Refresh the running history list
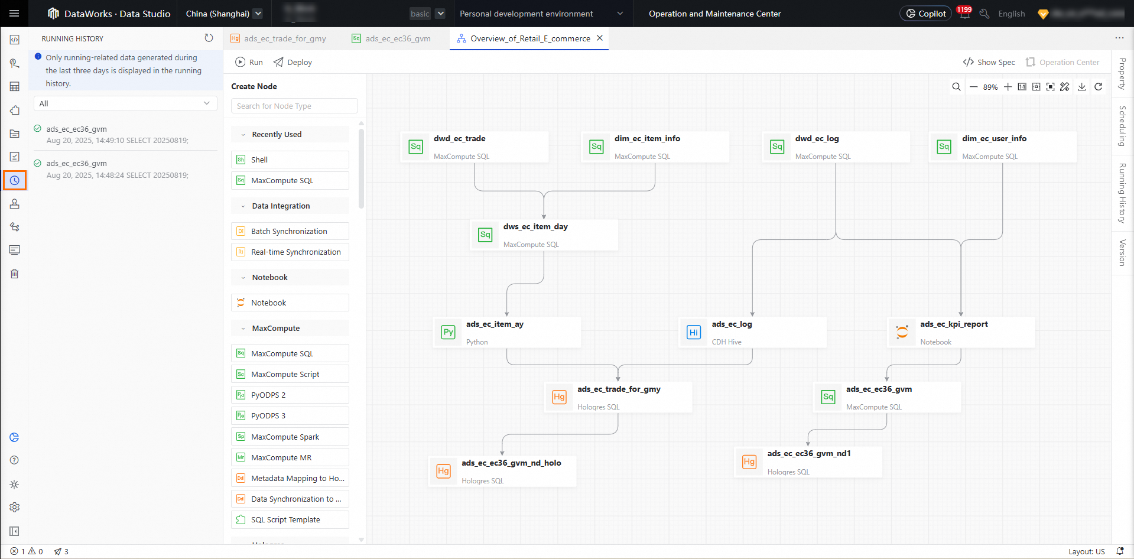The width and height of the screenshot is (1134, 559). click(209, 38)
